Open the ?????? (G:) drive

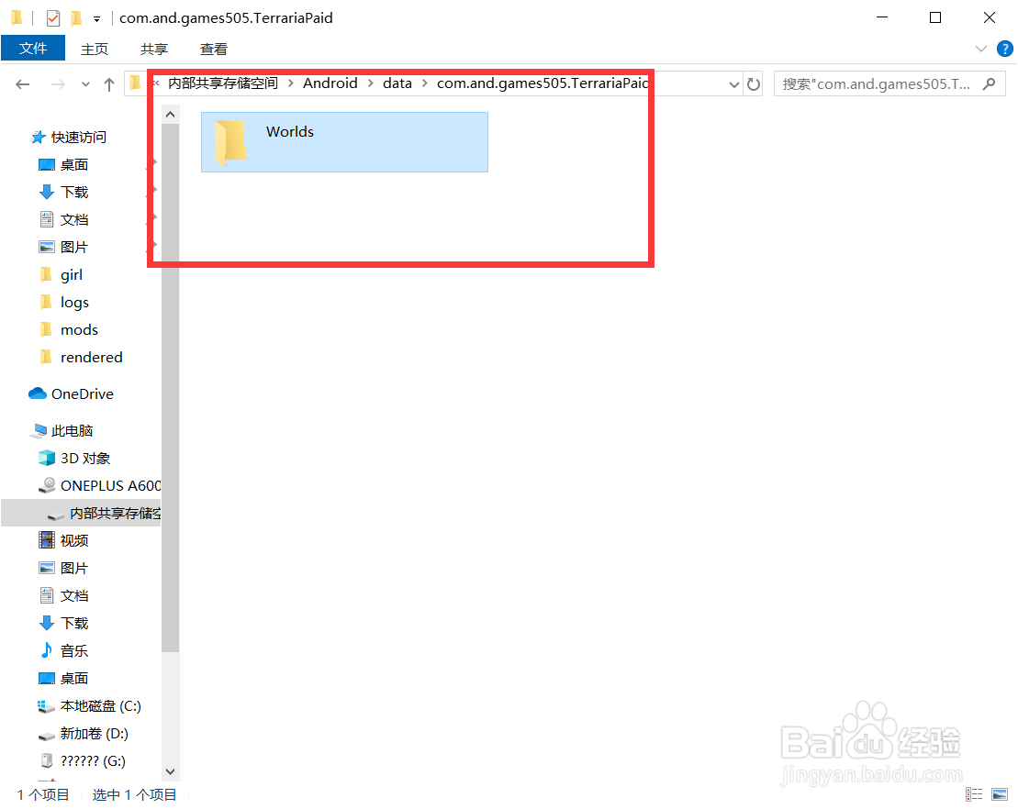[82, 761]
